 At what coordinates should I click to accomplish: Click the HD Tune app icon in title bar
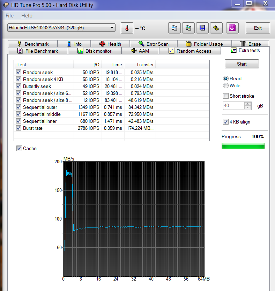point(6,5)
